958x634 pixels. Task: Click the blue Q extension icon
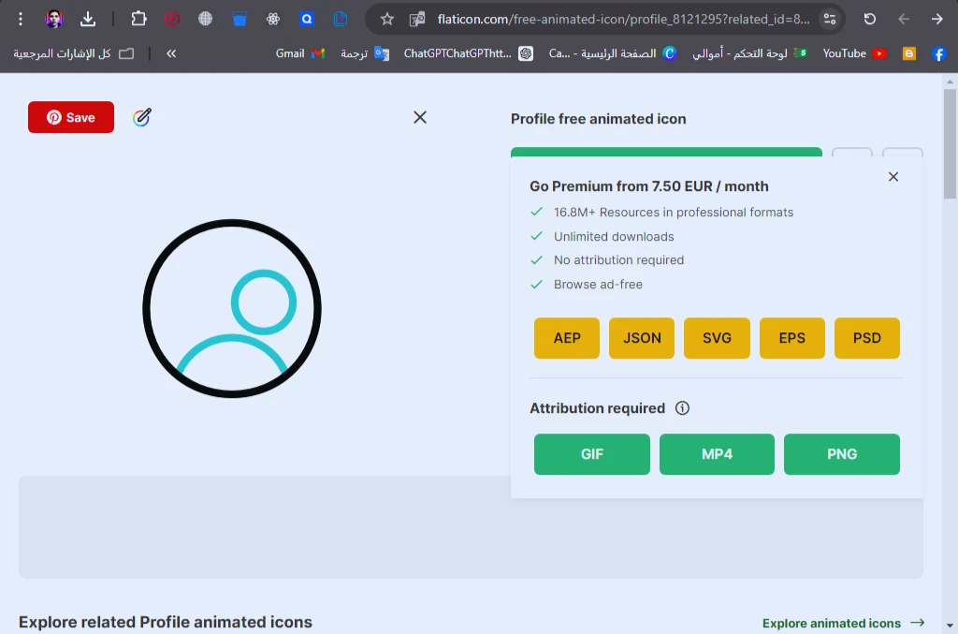point(307,19)
